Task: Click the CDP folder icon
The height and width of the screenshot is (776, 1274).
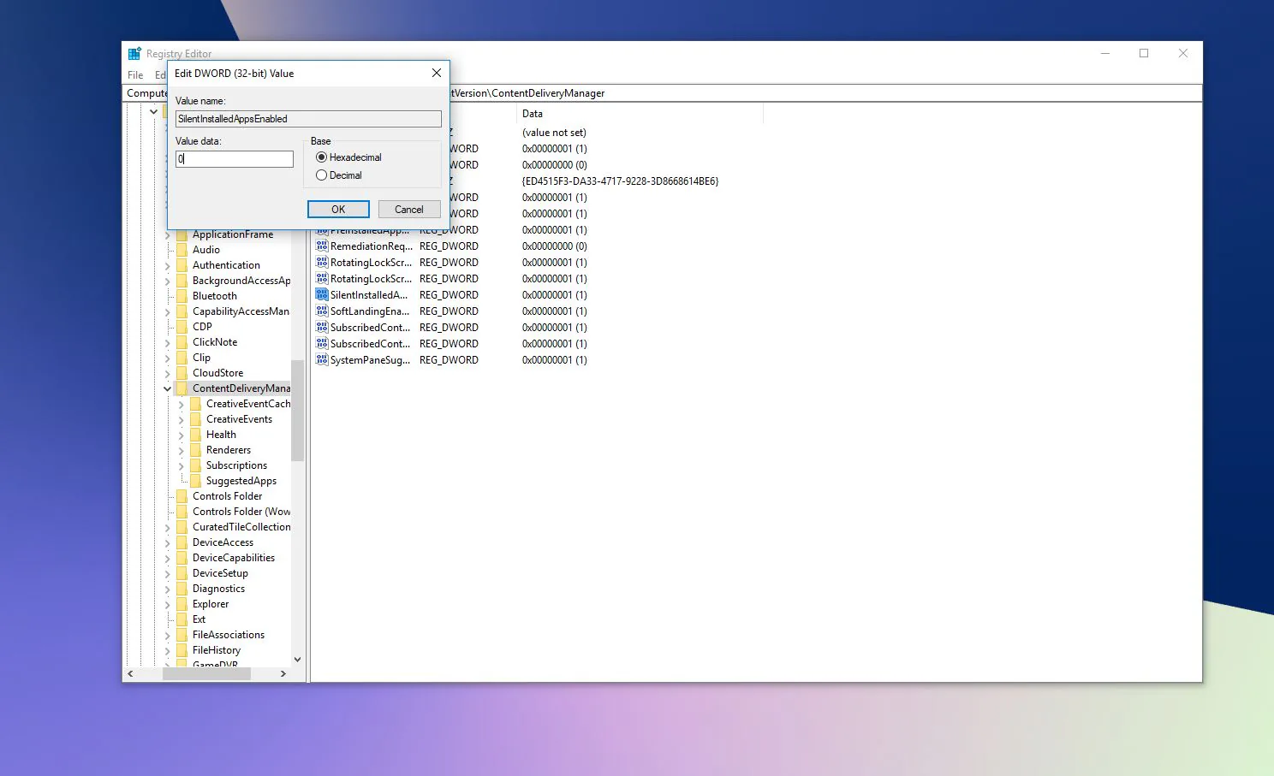Action: click(182, 327)
